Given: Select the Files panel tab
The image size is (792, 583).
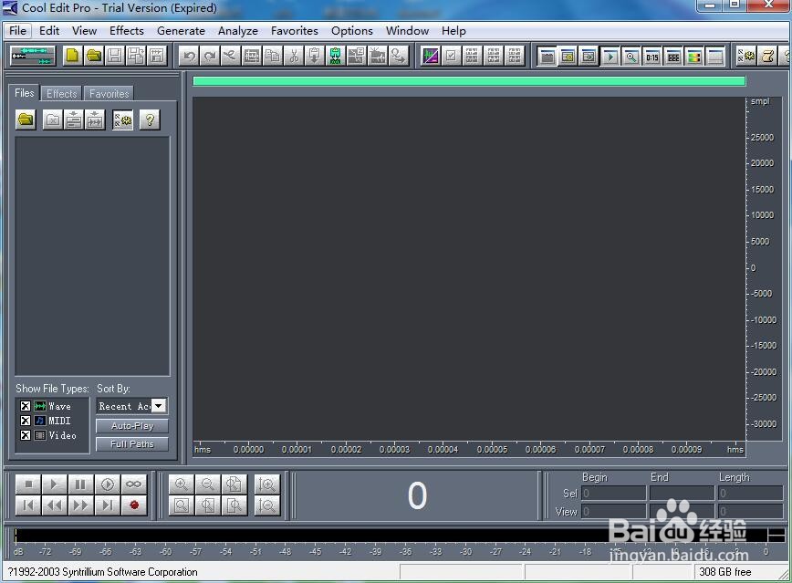Looking at the screenshot, I should point(25,93).
